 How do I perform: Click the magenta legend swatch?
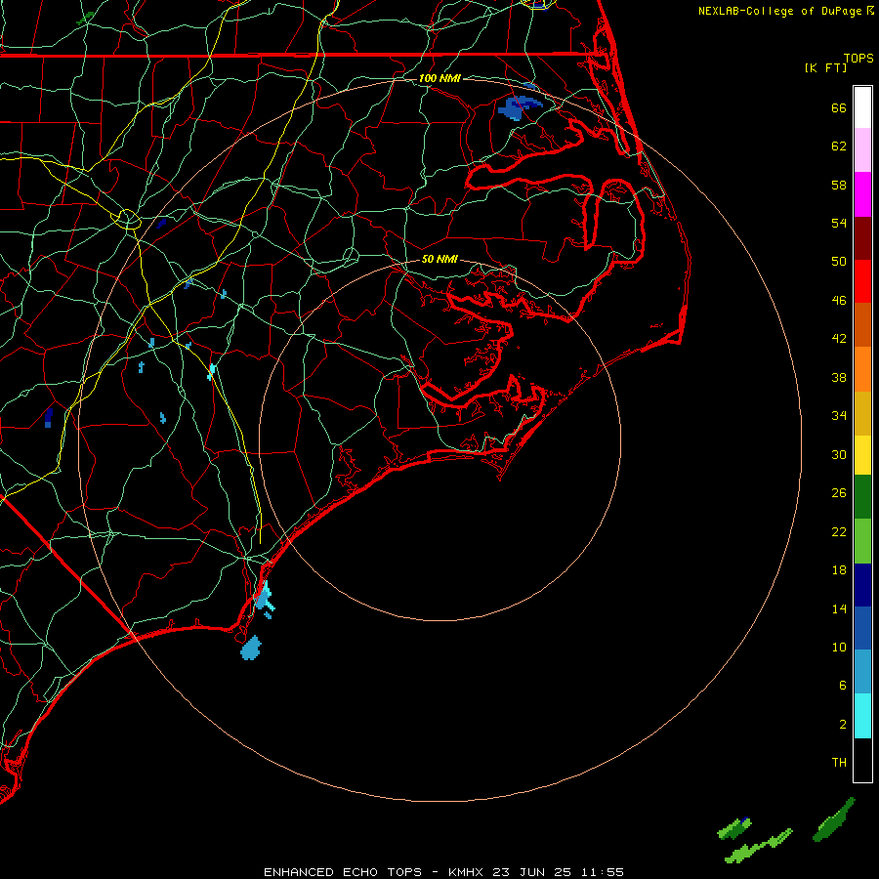tap(862, 194)
